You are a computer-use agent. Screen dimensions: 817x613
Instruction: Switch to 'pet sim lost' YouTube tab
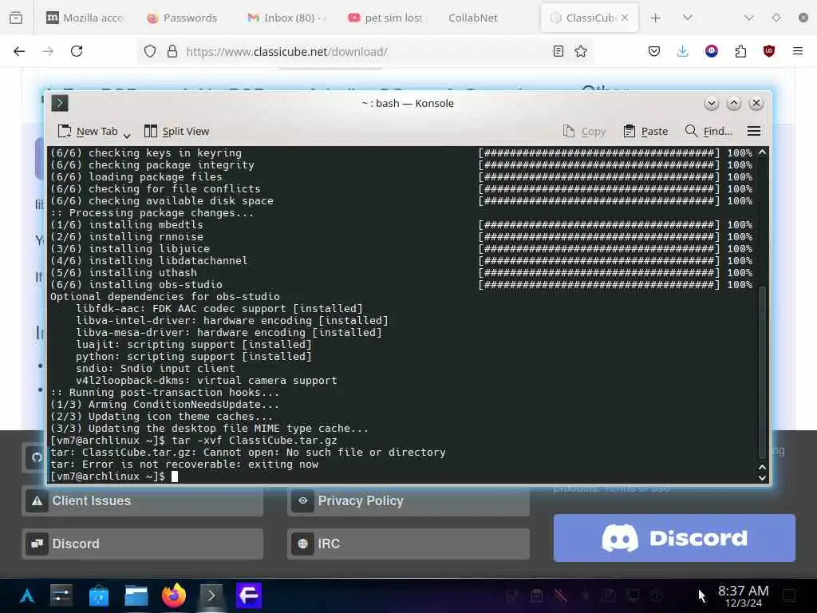(x=385, y=18)
